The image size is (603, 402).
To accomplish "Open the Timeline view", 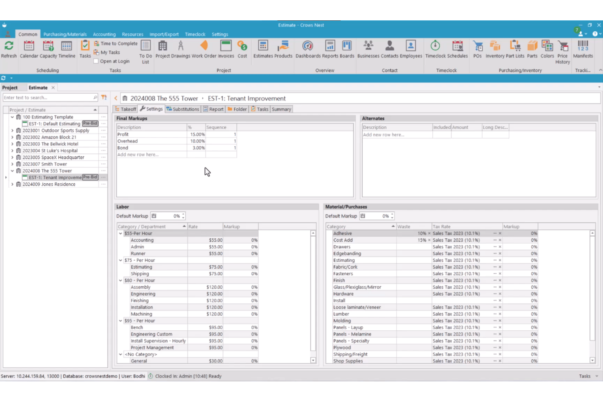I will [x=66, y=49].
